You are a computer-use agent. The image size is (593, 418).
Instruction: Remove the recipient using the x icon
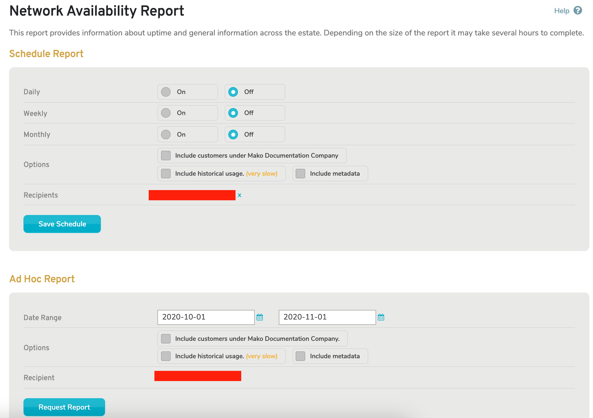click(240, 195)
